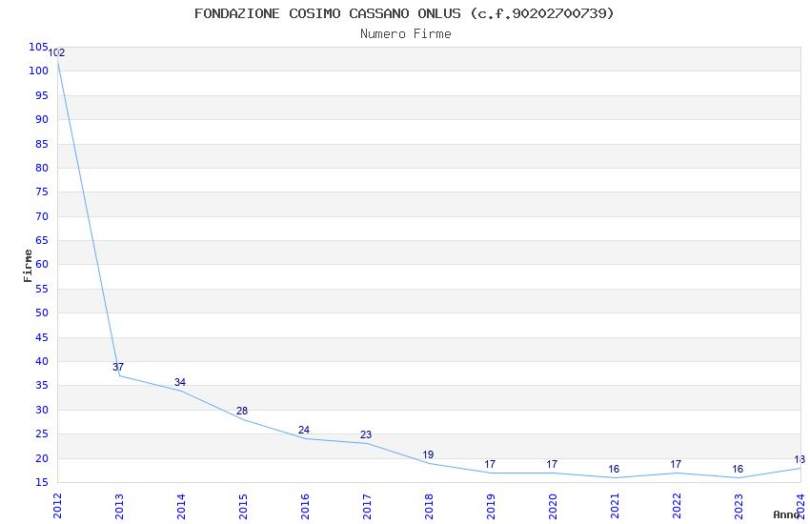Click the subtitle Numero Firme
The width and height of the screenshot is (810, 524).
click(x=406, y=34)
